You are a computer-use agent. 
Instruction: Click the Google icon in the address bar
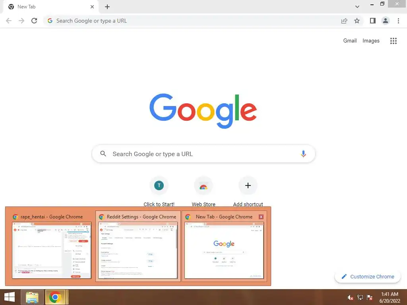pos(50,21)
